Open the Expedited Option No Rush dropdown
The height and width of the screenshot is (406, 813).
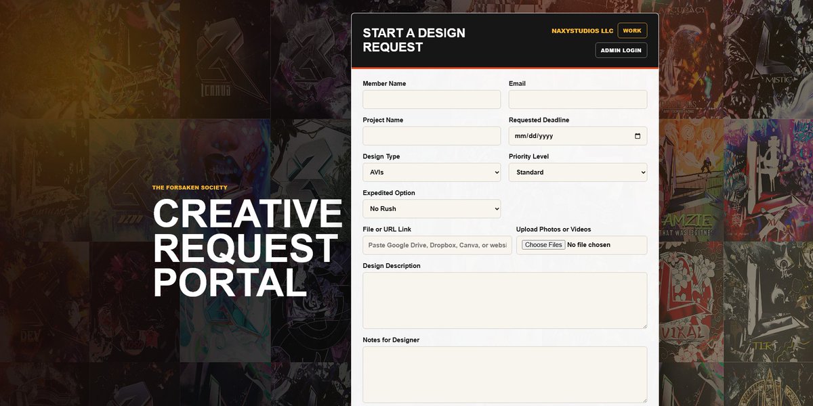point(432,209)
